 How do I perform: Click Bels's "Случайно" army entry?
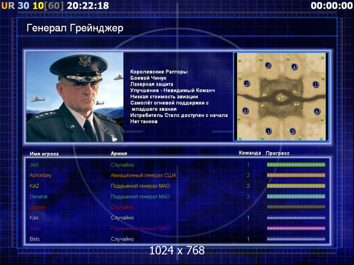[x=122, y=239]
